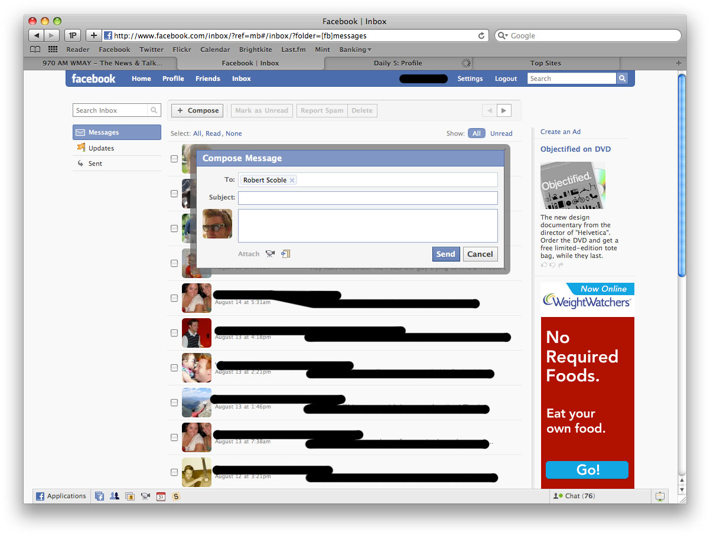710x536 pixels.
Task: Go to previous page of messages arrow
Action: pyautogui.click(x=489, y=110)
